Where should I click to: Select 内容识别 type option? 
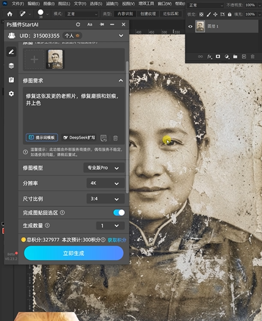pyautogui.click(x=125, y=14)
